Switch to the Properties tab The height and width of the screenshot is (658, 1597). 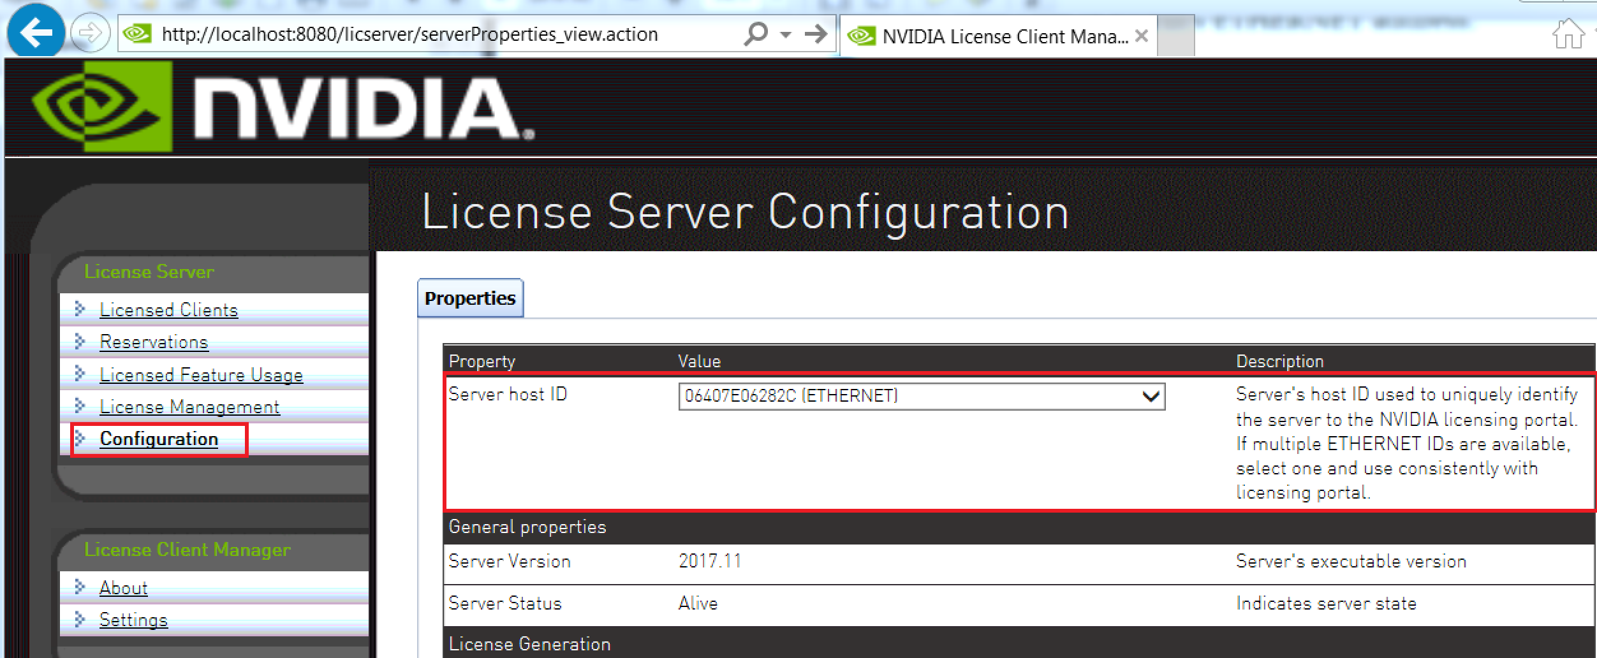[x=470, y=297]
